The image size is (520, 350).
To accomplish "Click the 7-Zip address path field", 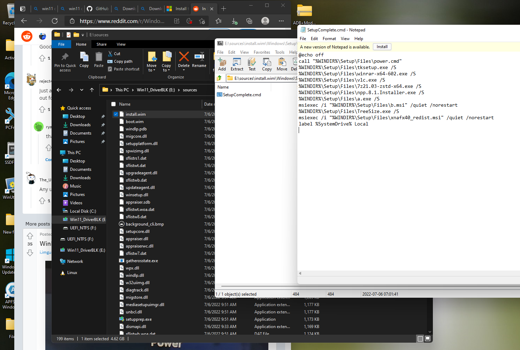I will click(262, 78).
